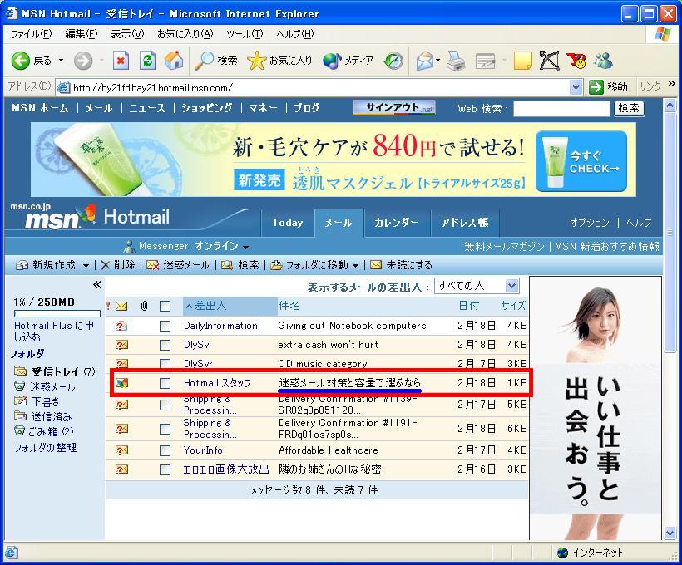The height and width of the screenshot is (565, 682).
Task: Check the DailyInformation message checkbox
Action: [165, 326]
